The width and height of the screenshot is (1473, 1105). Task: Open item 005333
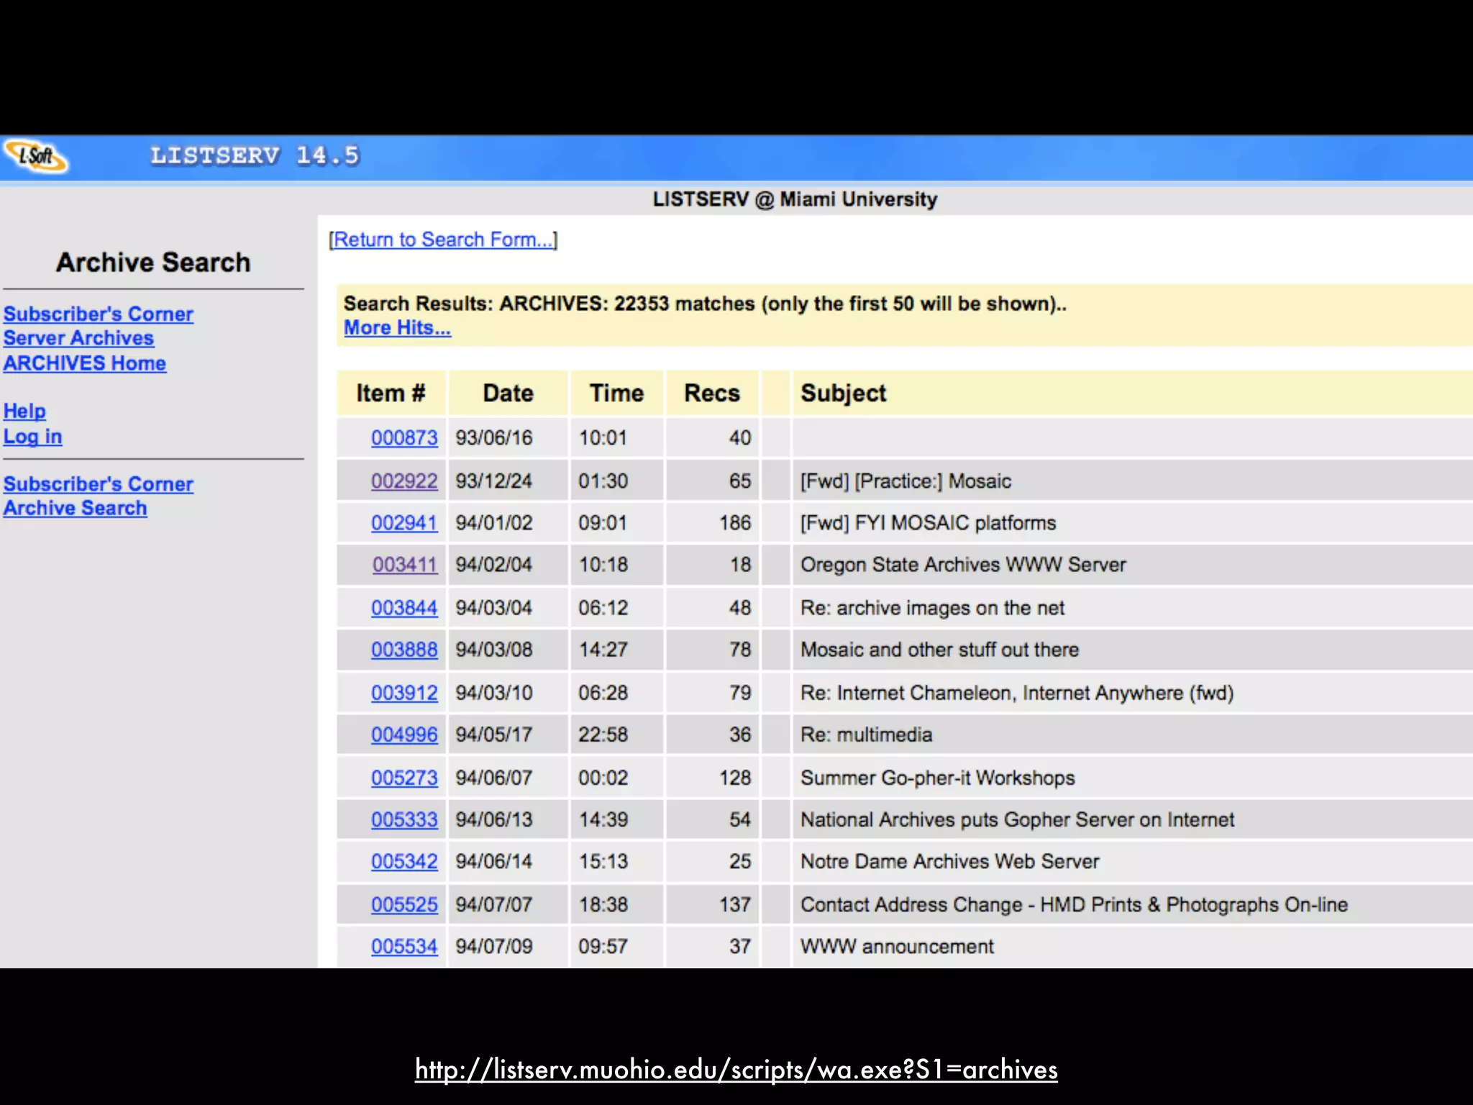pos(404,819)
